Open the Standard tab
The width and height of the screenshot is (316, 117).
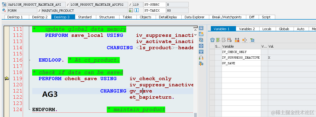coord(85,17)
